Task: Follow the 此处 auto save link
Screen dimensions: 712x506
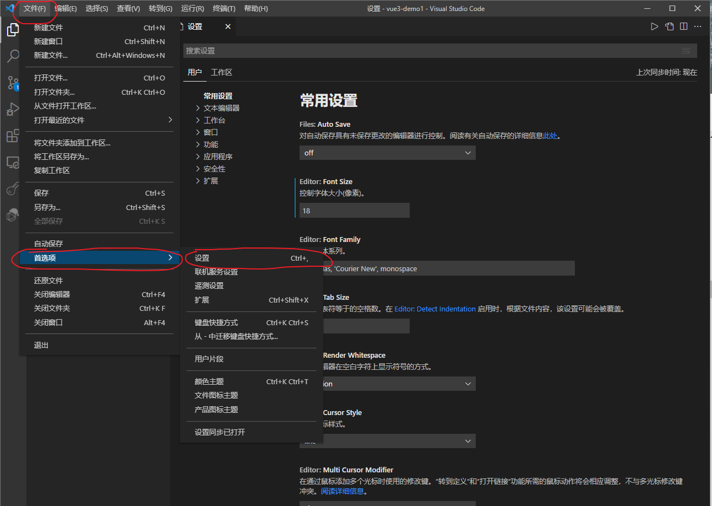Action: coord(550,136)
